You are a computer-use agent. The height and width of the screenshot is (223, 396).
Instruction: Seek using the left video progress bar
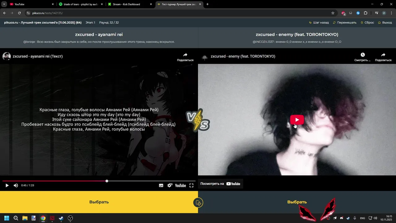coord(99,181)
